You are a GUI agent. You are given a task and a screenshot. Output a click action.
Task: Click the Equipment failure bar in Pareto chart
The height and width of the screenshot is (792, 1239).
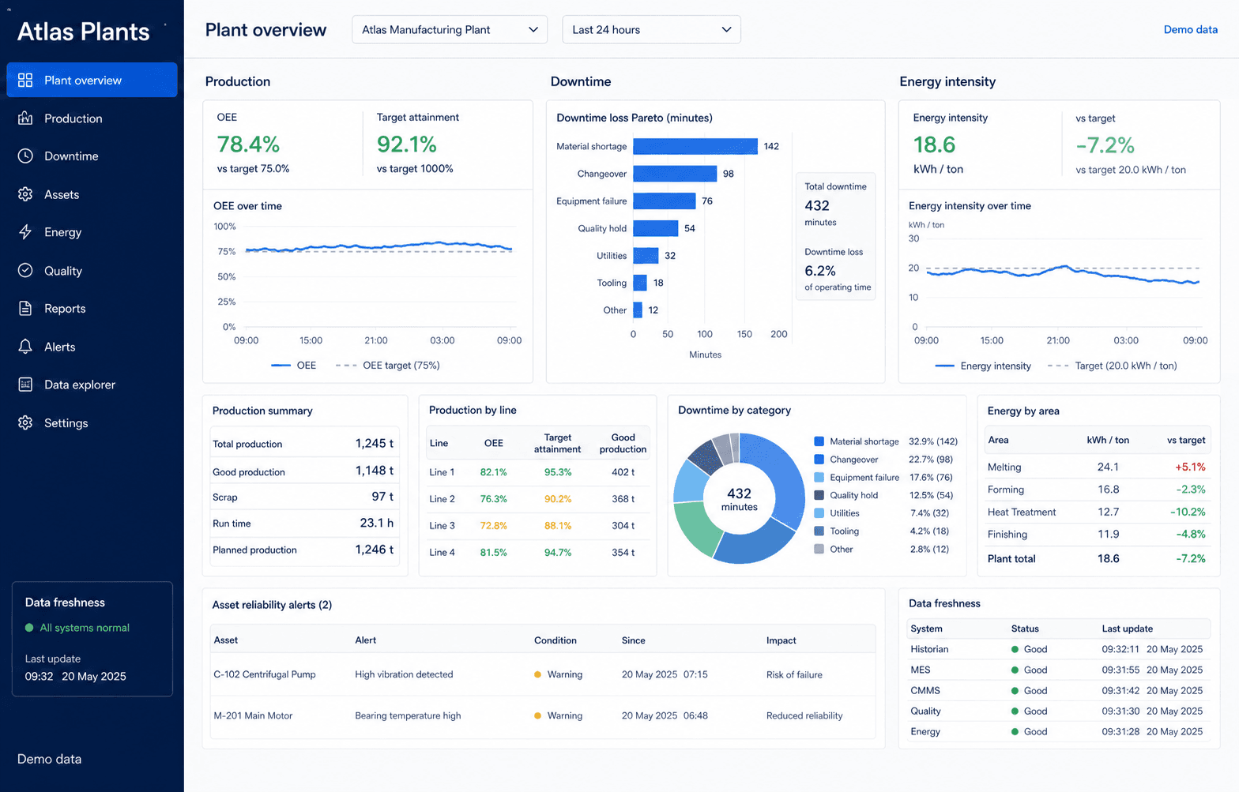665,201
